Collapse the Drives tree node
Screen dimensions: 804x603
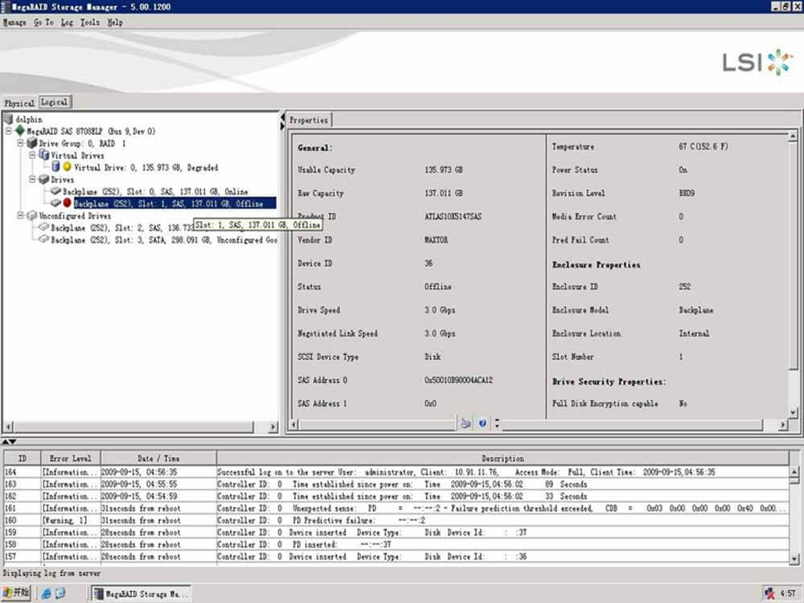click(32, 179)
